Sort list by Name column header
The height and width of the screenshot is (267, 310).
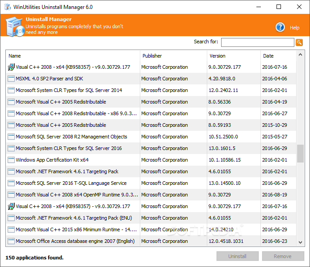click(15, 56)
